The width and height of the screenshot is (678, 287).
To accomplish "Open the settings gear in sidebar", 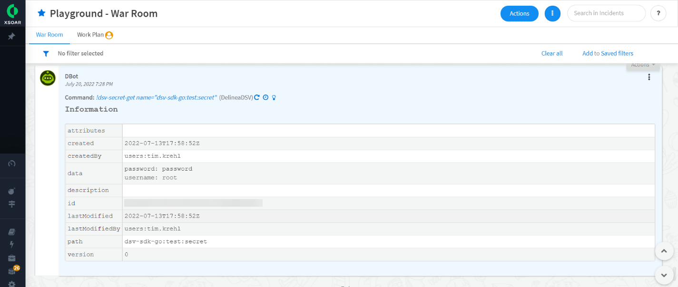I will (12, 284).
